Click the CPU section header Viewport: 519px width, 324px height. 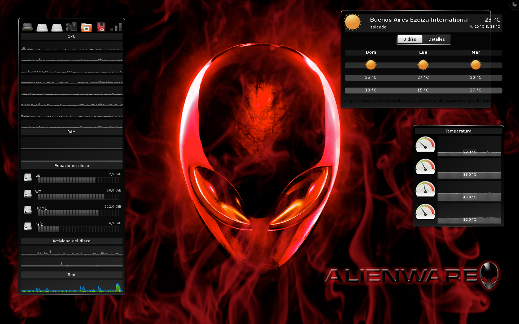[x=72, y=36]
